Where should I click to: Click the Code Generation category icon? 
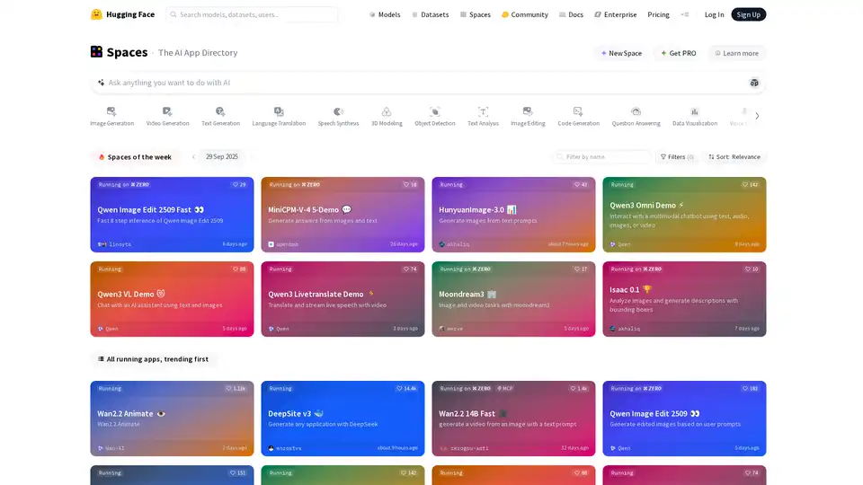[578, 112]
